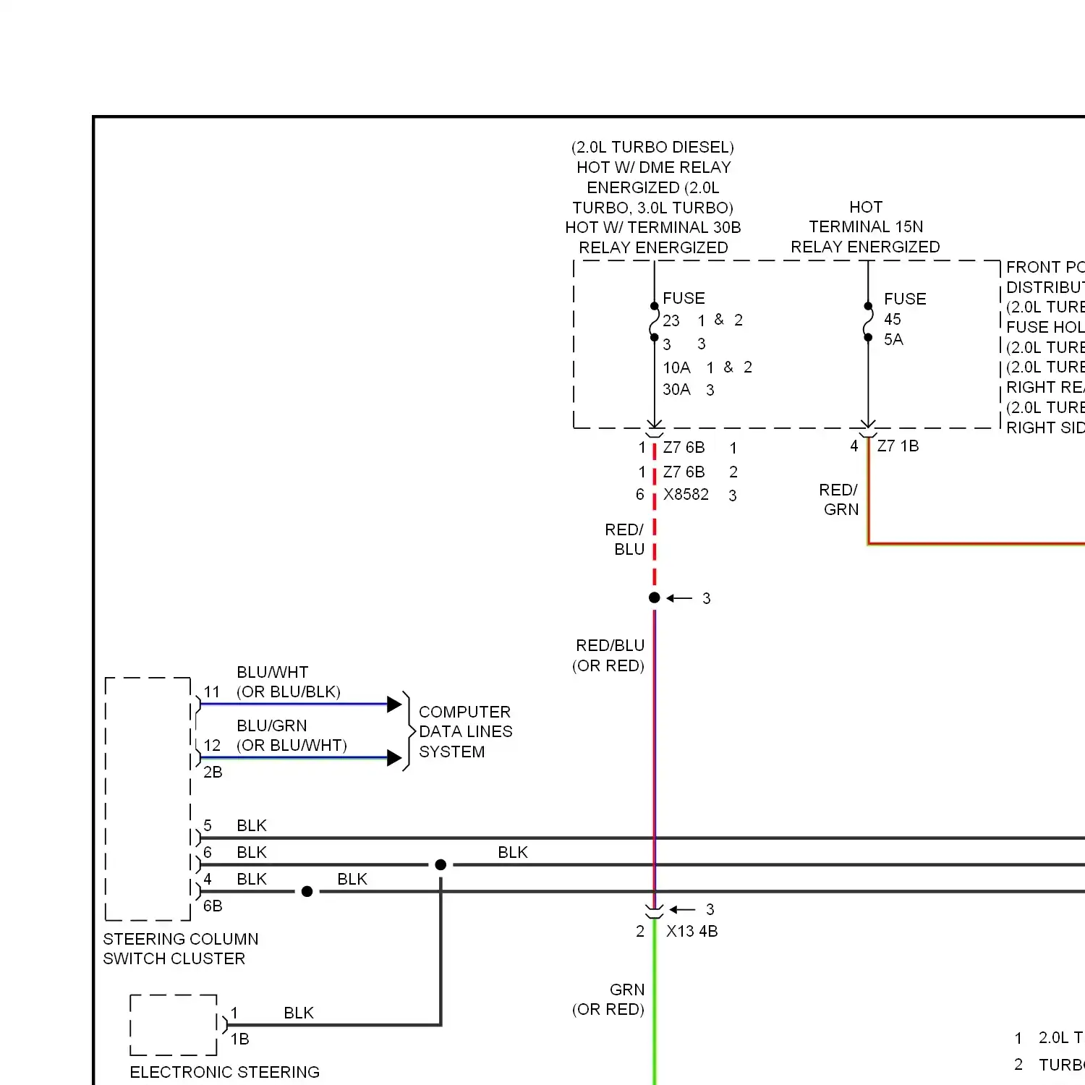Click the "RED/ GRN" wire color label

[x=839, y=499]
